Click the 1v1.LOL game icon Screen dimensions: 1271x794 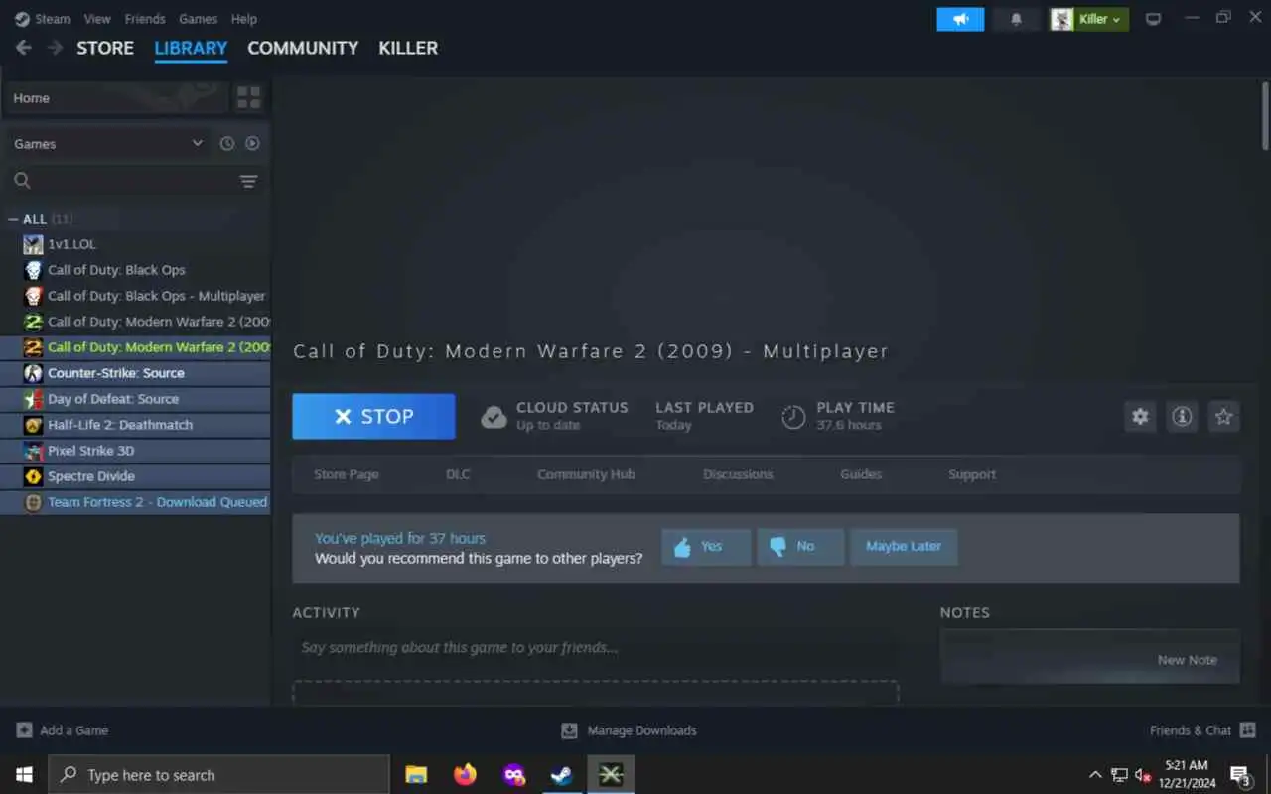click(33, 244)
